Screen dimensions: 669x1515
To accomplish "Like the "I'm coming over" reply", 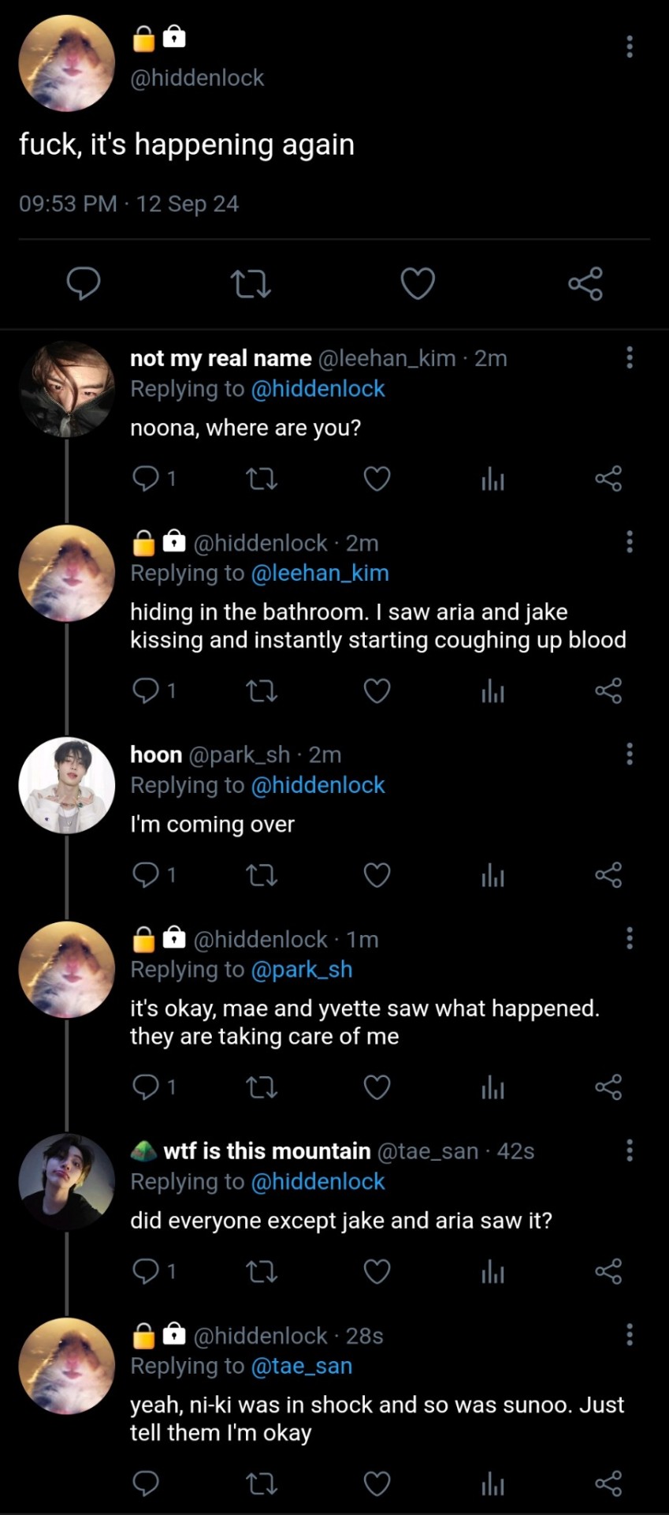I will click(377, 875).
